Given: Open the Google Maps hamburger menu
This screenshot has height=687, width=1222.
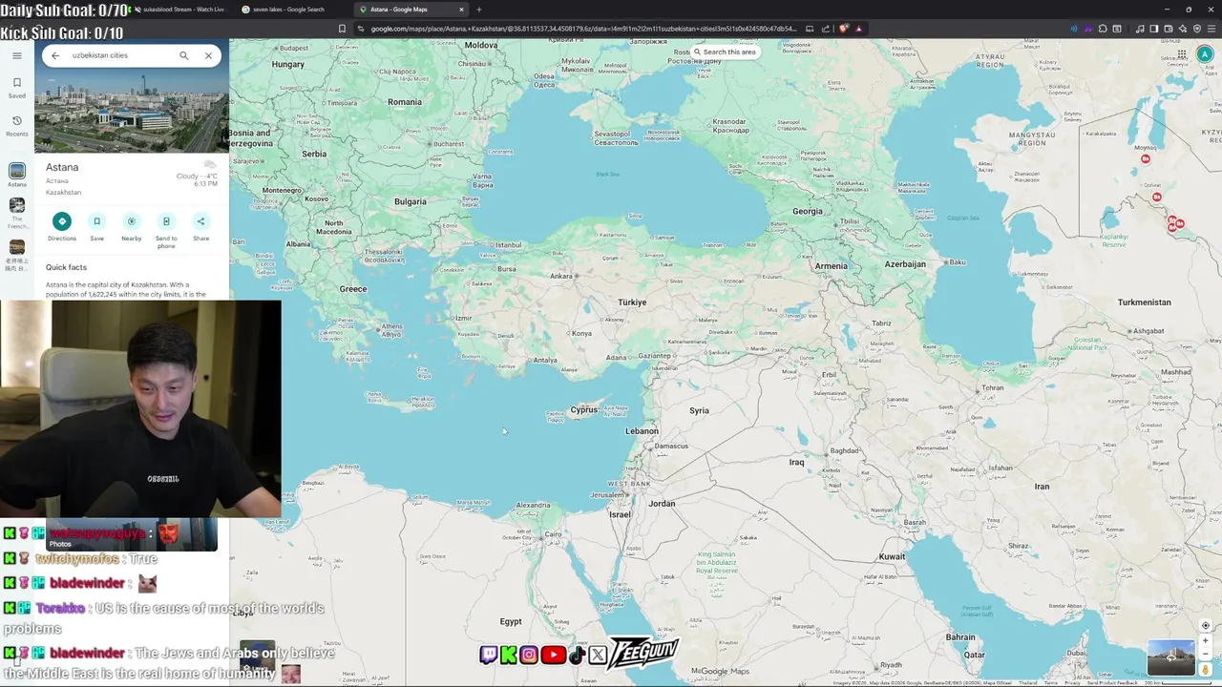Looking at the screenshot, I should tap(17, 55).
